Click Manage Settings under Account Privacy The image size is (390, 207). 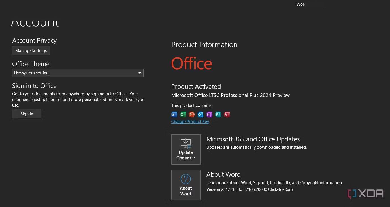click(31, 51)
